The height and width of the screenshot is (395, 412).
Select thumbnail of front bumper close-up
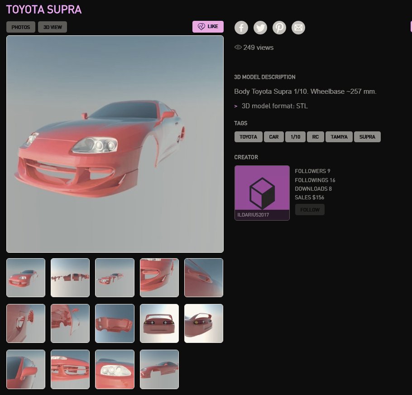[x=159, y=278]
